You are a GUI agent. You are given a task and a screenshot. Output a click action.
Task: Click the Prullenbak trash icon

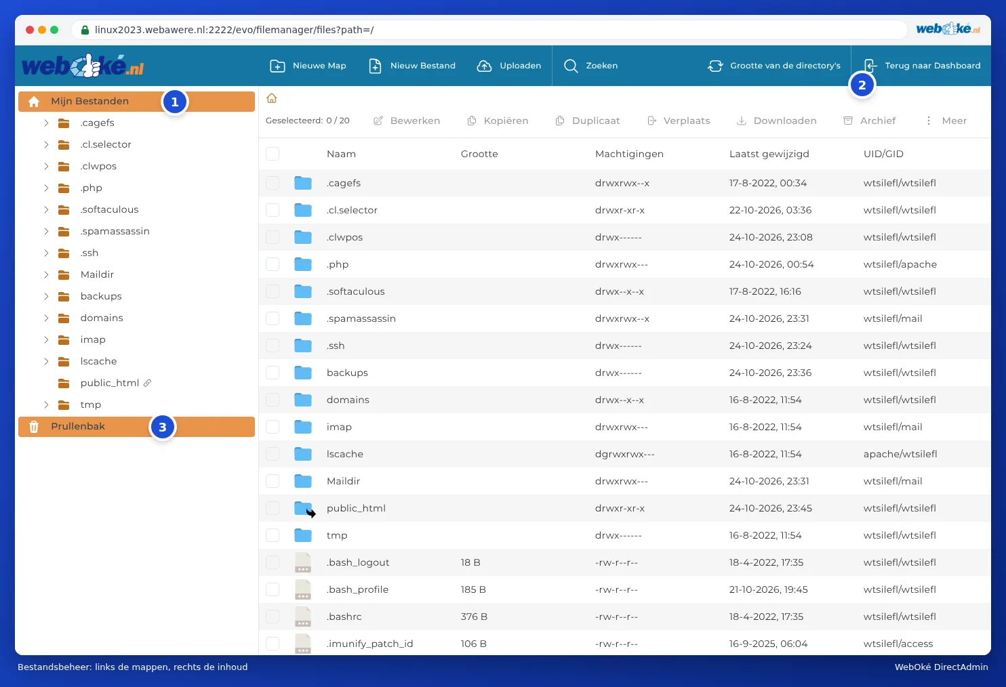tap(34, 427)
